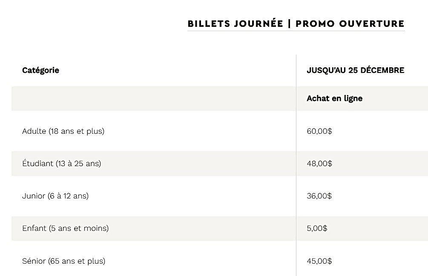Select the Enfant (5 ans et moins) label
The height and width of the screenshot is (276, 428).
click(x=65, y=228)
